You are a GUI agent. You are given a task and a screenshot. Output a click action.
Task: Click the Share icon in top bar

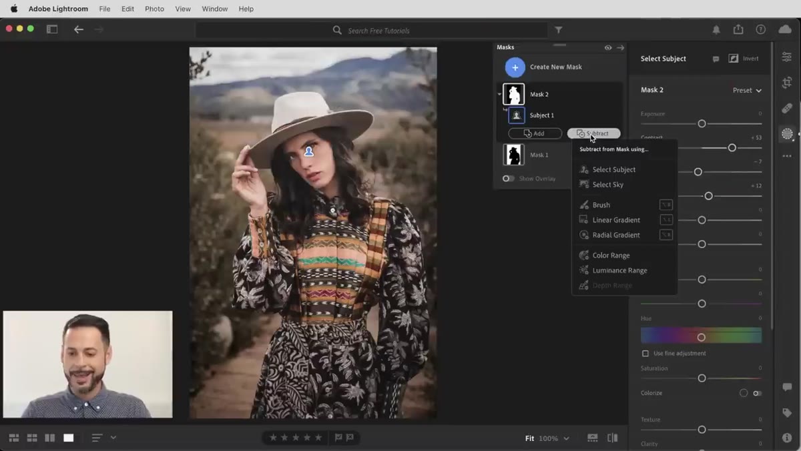pos(738,29)
